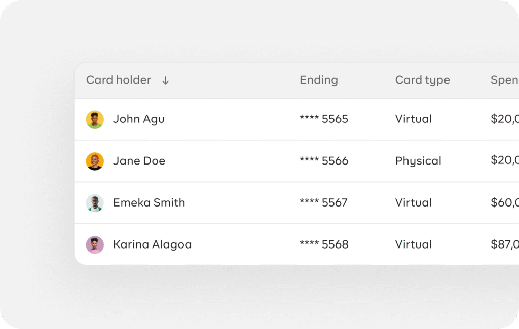Click Jane Doe's profile picture
The image size is (519, 329).
[95, 161]
